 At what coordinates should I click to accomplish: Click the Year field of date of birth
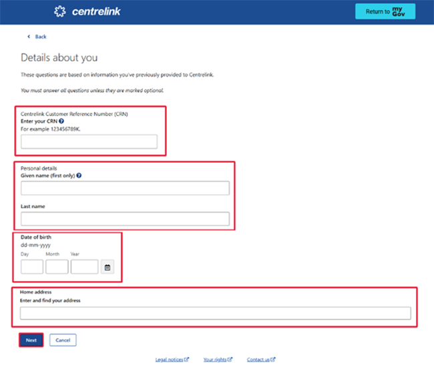(x=84, y=267)
